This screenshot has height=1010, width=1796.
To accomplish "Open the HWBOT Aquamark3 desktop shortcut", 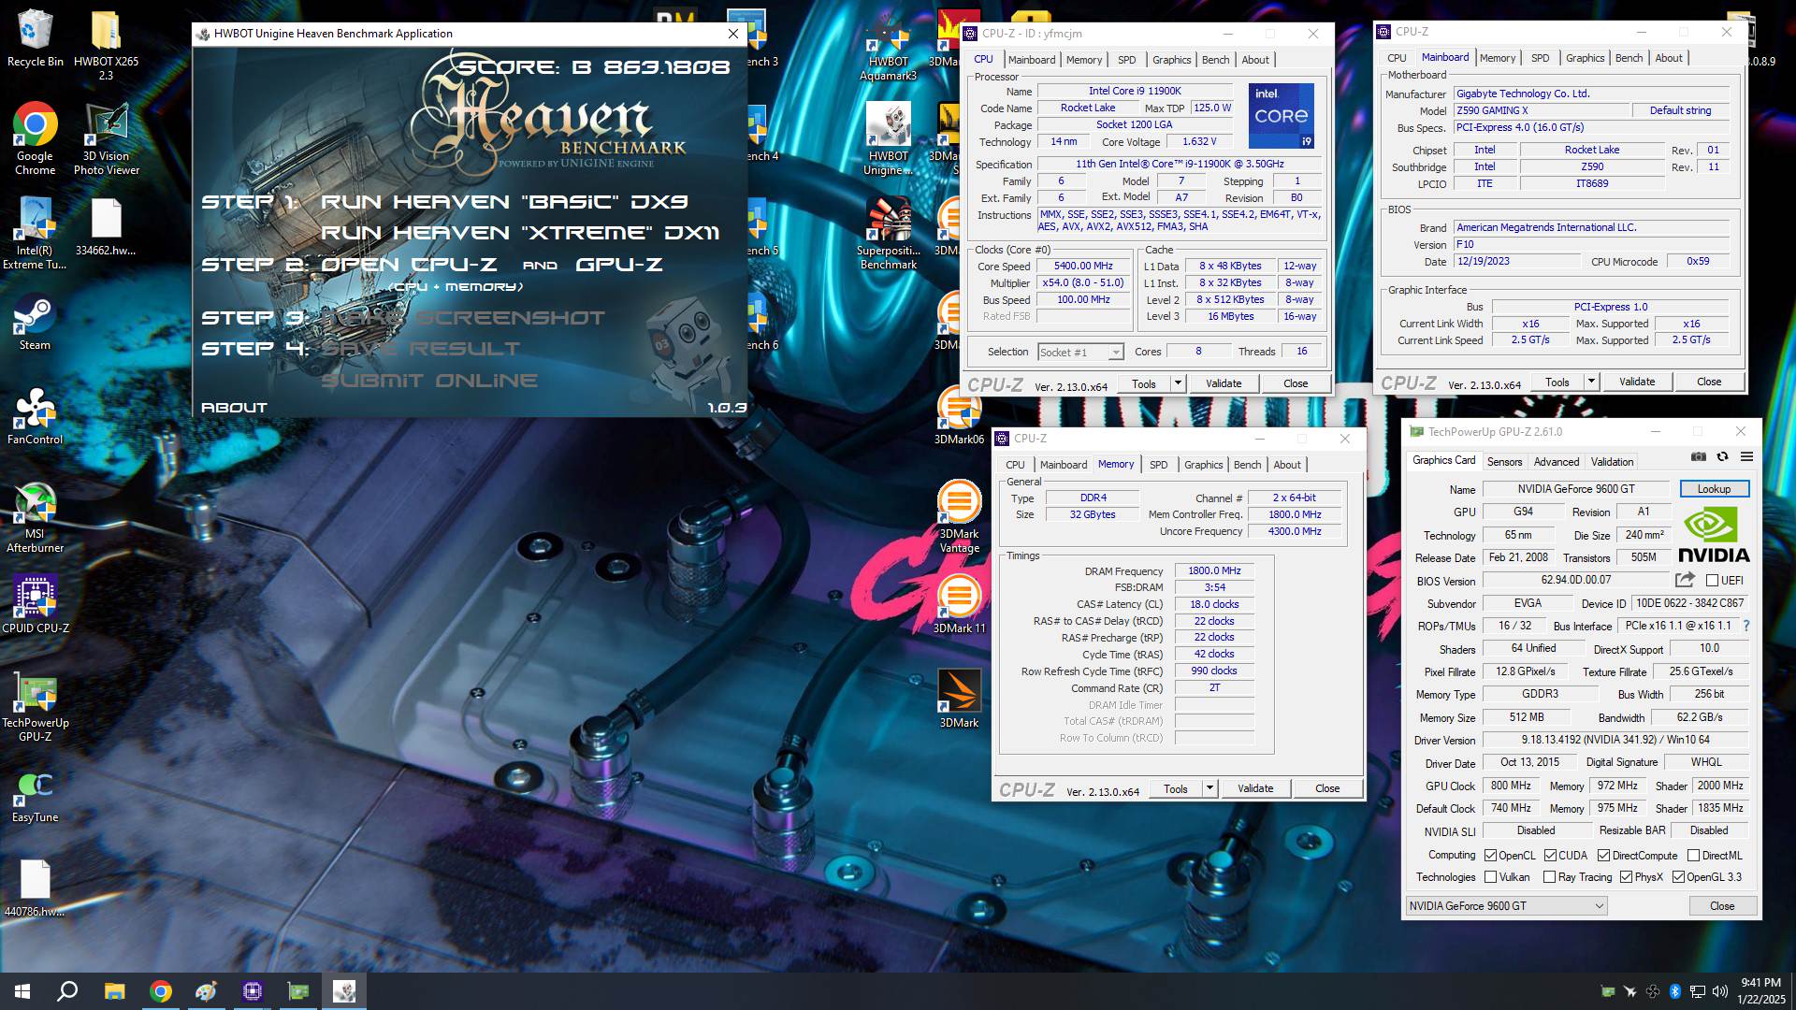I will click(888, 47).
